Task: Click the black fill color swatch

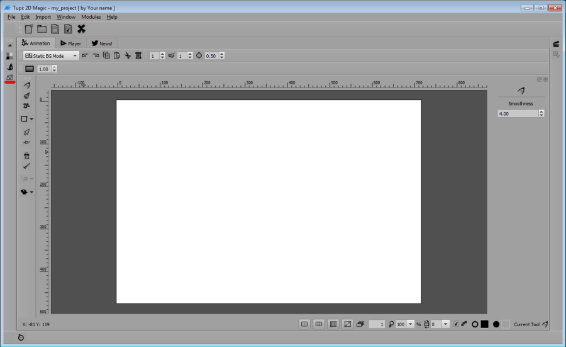Action: click(485, 324)
